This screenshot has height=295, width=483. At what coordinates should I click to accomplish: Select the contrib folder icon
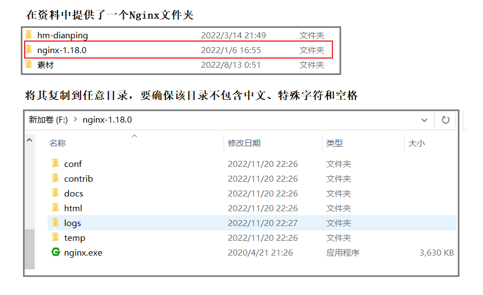click(x=55, y=178)
